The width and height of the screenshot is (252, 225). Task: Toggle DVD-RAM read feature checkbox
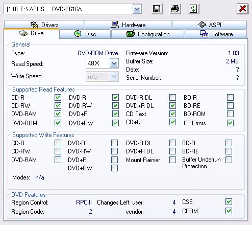[x=58, y=114]
